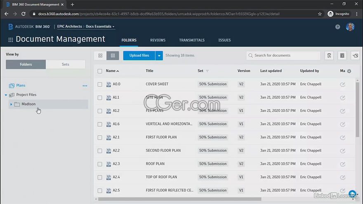Click the markup icon for A1.1 row
The height and width of the screenshot is (204, 363).
click(x=343, y=98)
